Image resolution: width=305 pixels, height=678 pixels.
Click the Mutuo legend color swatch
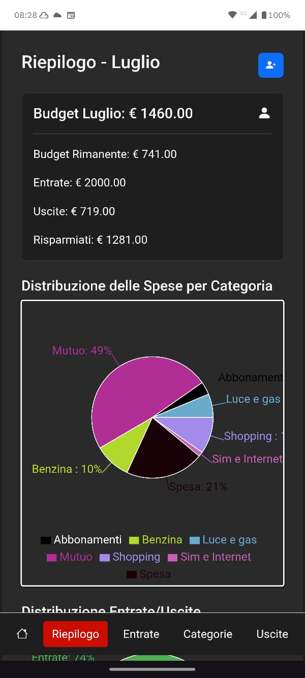point(51,557)
